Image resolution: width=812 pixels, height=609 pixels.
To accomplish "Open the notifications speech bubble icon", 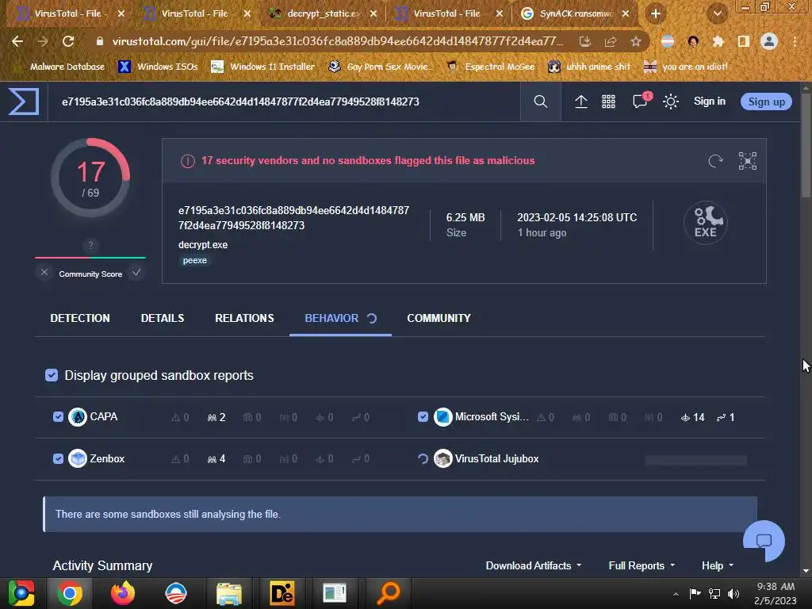I will pos(641,101).
